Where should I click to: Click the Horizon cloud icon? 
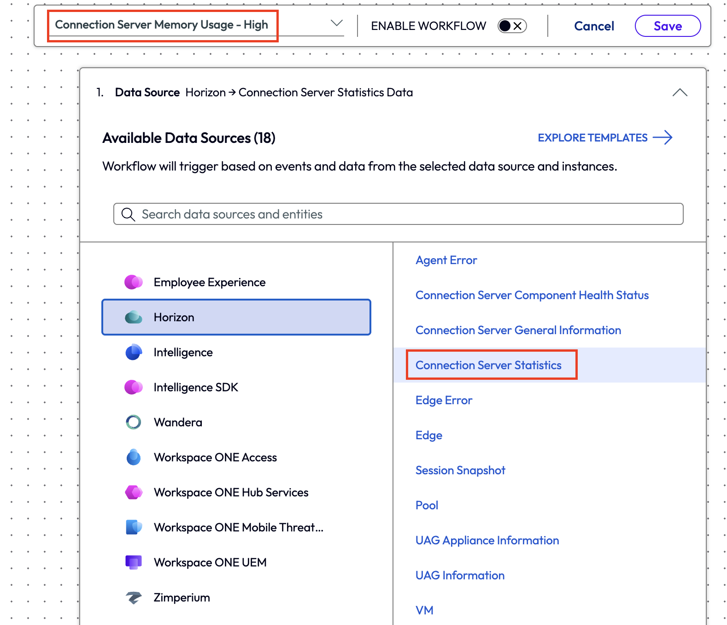[x=134, y=317]
